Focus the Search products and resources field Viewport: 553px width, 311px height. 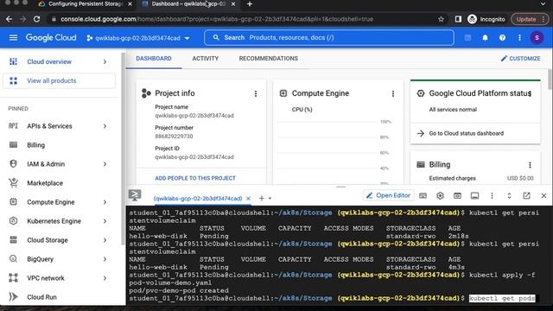(329, 38)
